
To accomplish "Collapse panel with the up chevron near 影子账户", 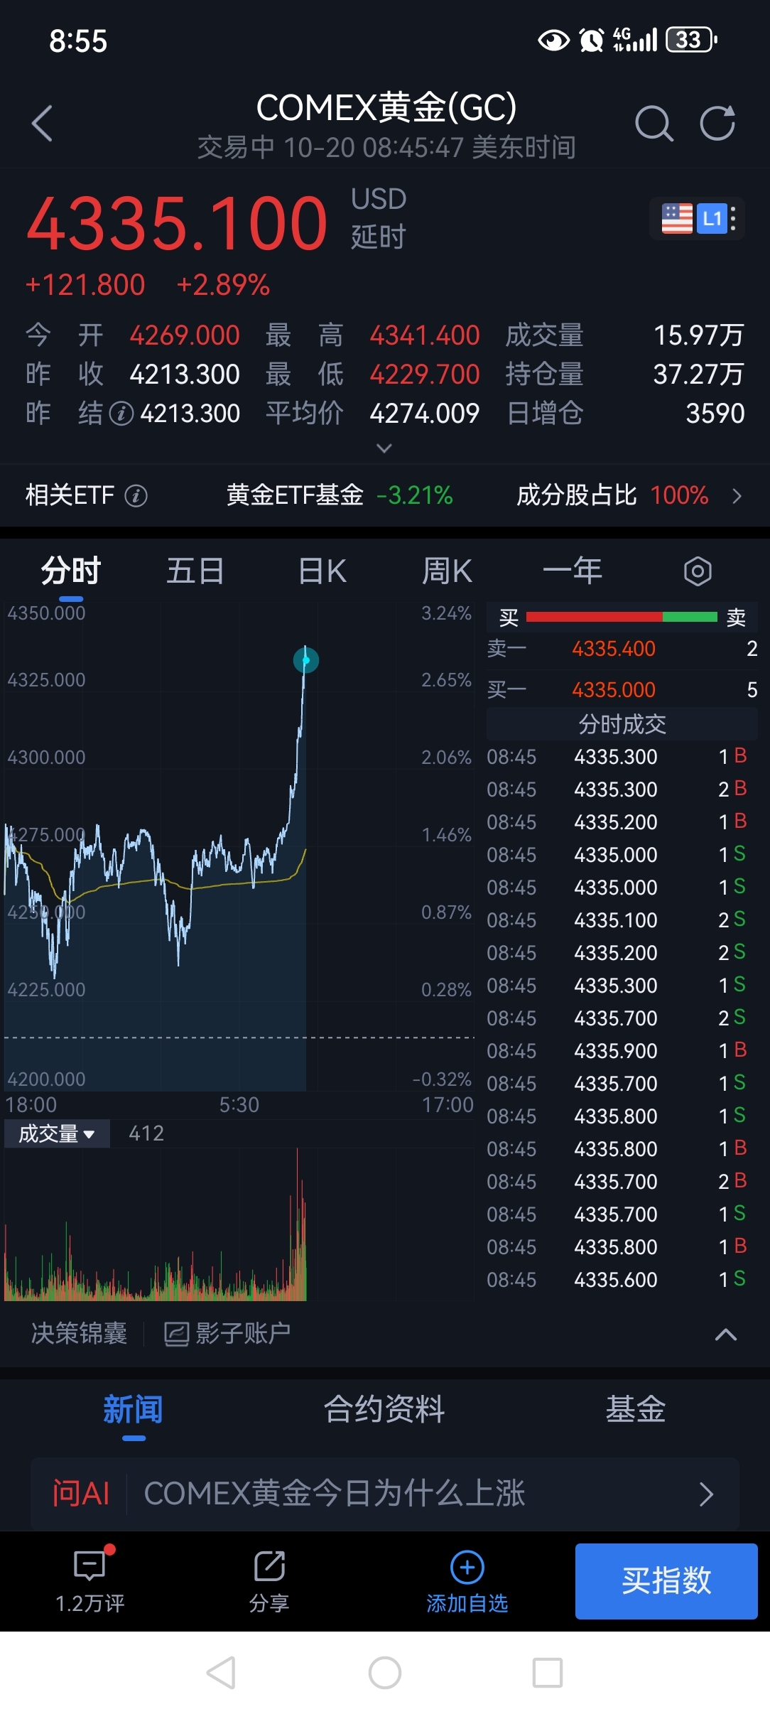I will tap(725, 1335).
